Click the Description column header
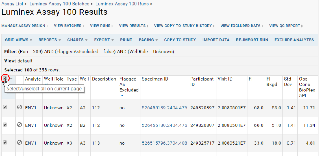This screenshot has height=156, width=319. coord(104,79)
